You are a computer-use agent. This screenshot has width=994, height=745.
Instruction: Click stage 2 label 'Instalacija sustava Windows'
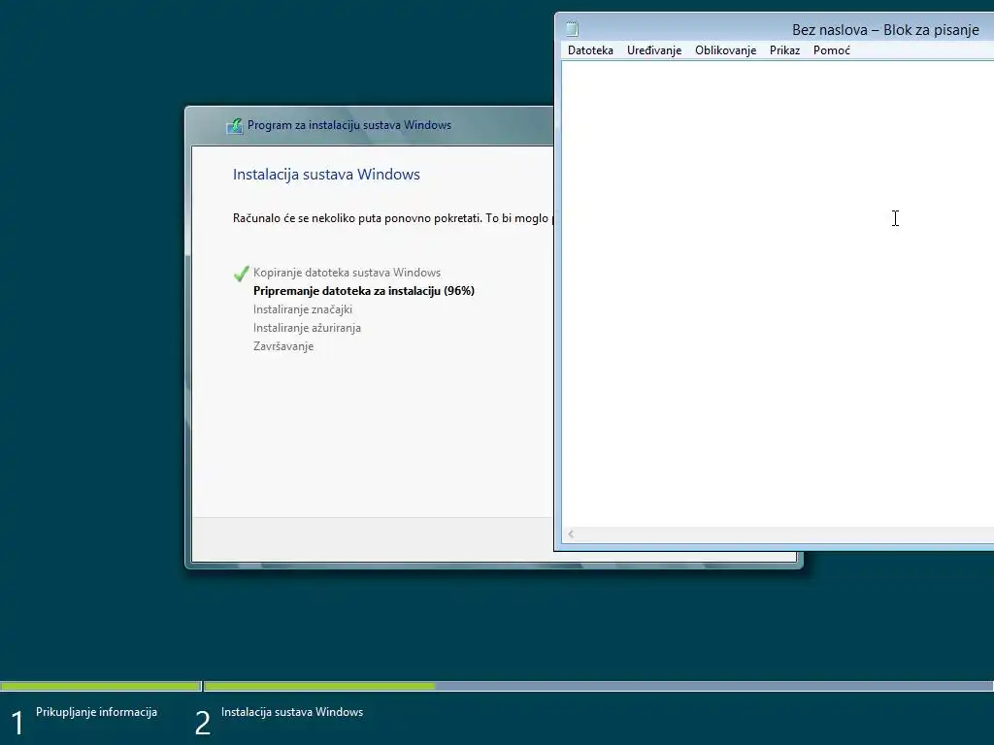point(291,711)
